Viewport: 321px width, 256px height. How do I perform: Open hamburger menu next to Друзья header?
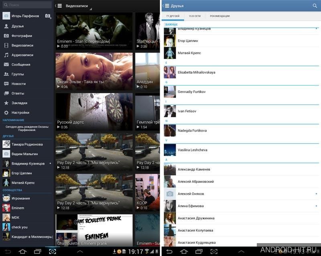tap(167, 6)
